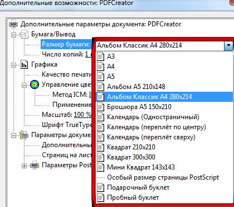The height and width of the screenshot is (207, 234).
Task: Click the combo box showing Альбом Классик A4
Action: 164,45
